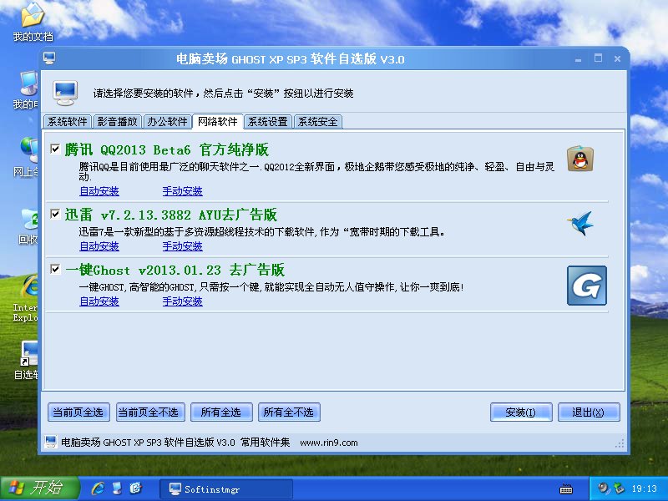Launch Internet Explorer from quick launch bar
The image size is (668, 501).
click(x=99, y=488)
